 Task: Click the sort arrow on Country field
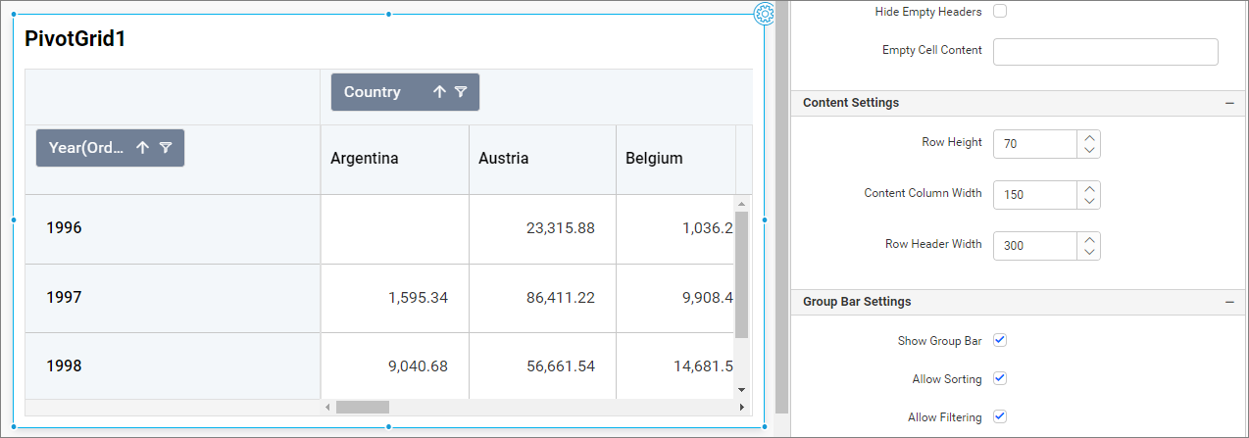(439, 92)
